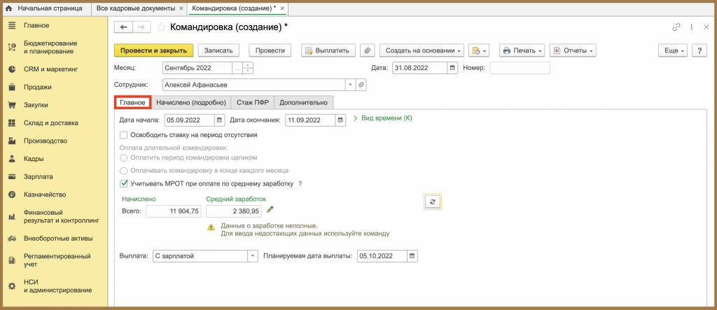
Task: Navigate back with the left arrow
Action: 123,27
